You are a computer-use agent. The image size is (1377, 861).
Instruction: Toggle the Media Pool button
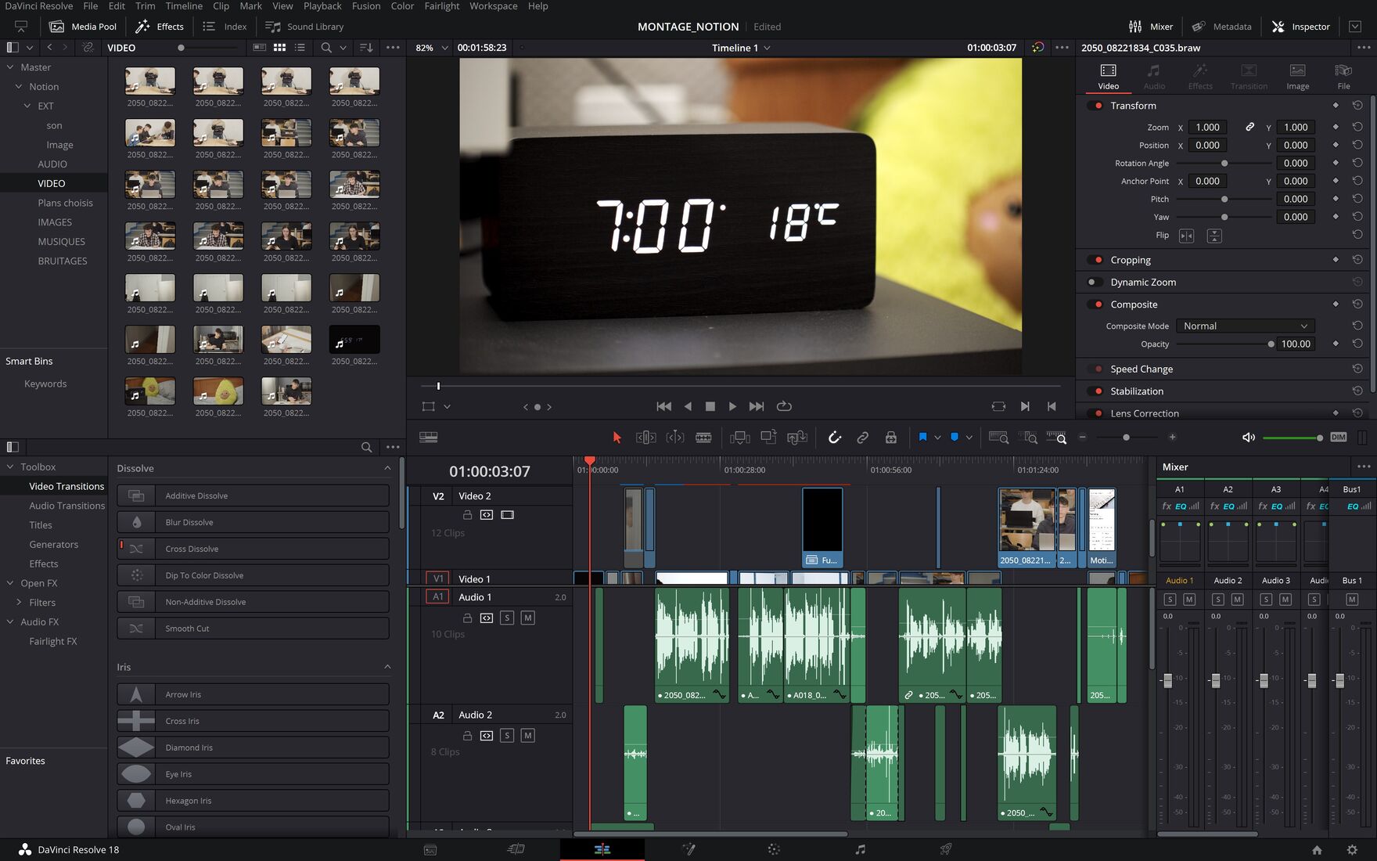pyautogui.click(x=83, y=27)
